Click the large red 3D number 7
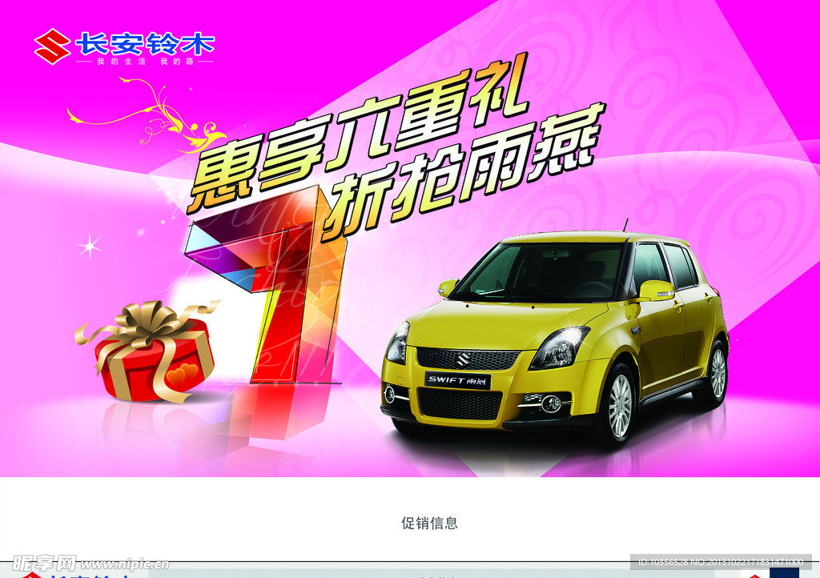 click(267, 286)
